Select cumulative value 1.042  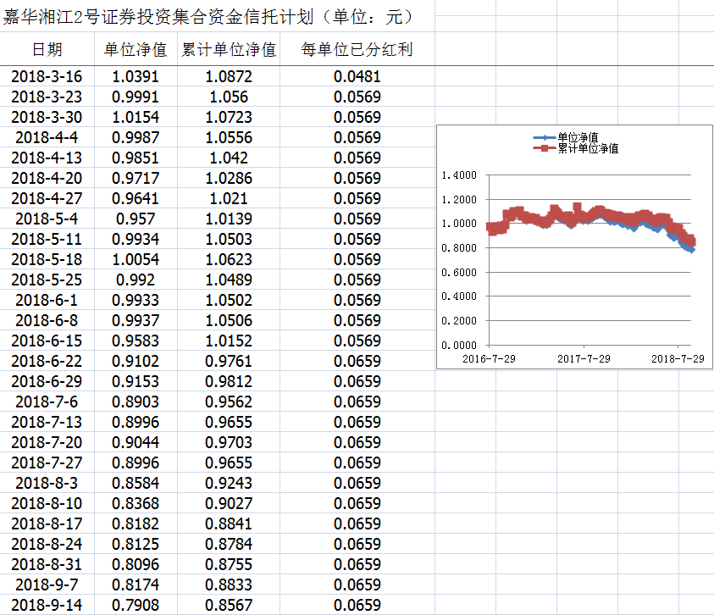coord(229,158)
